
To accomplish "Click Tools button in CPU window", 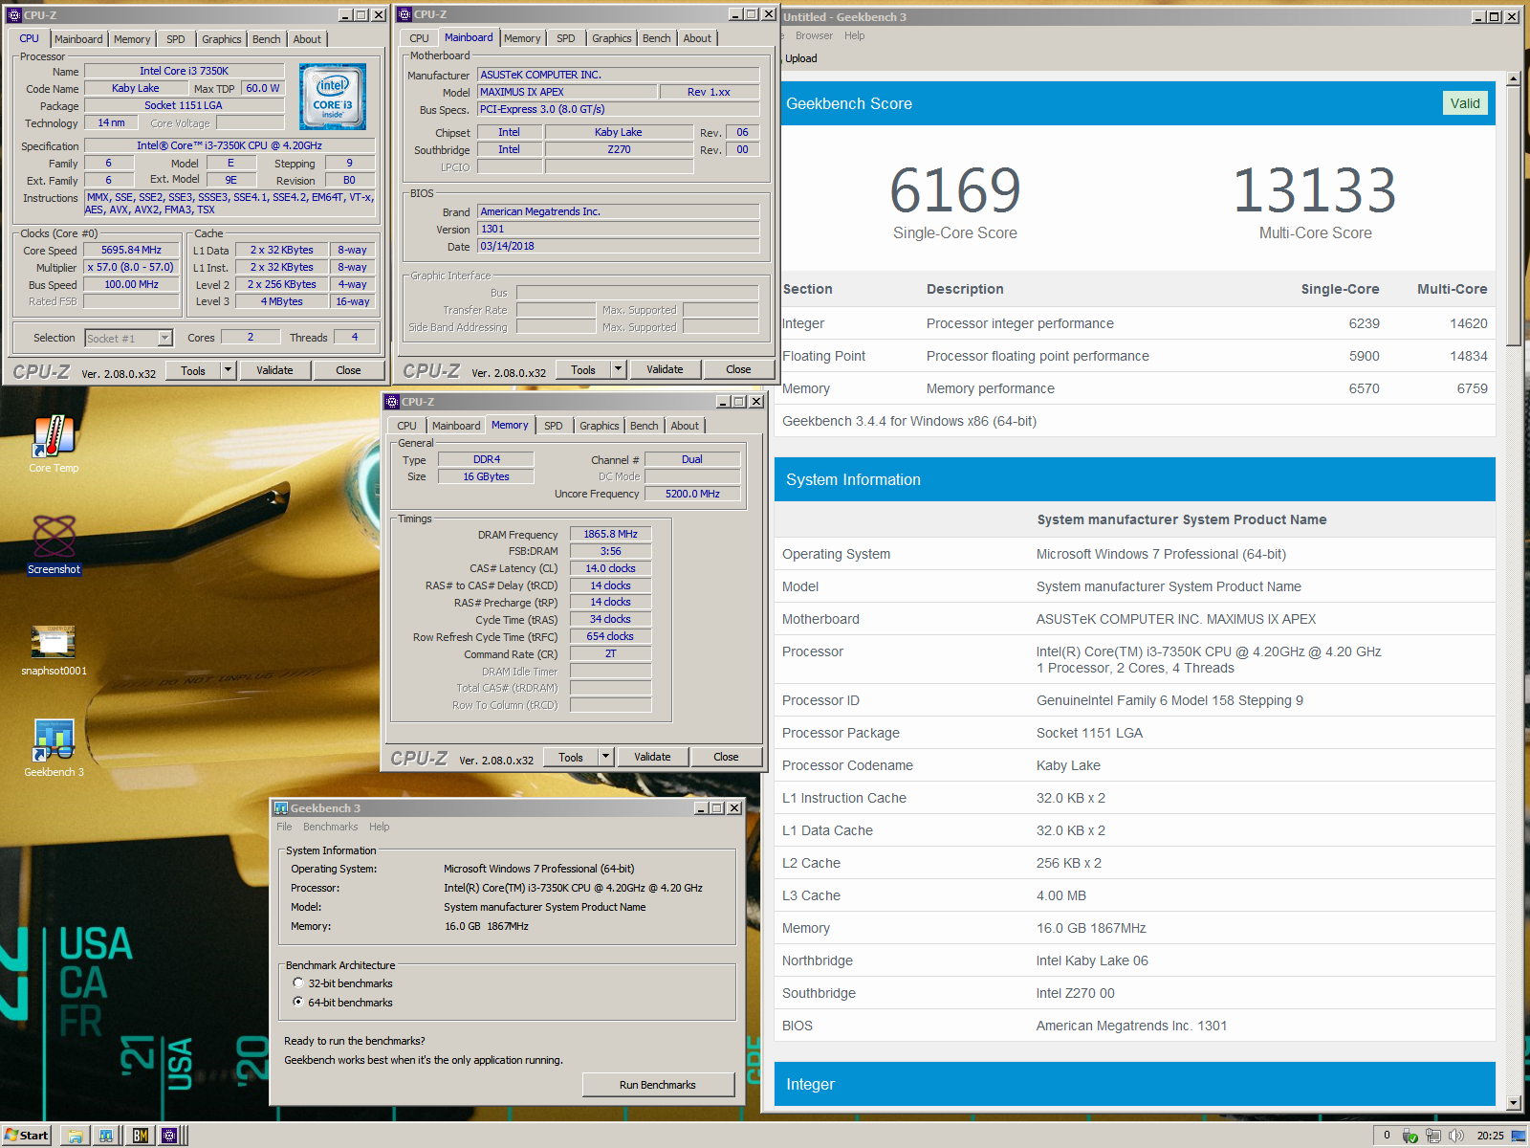I will pyautogui.click(x=193, y=370).
